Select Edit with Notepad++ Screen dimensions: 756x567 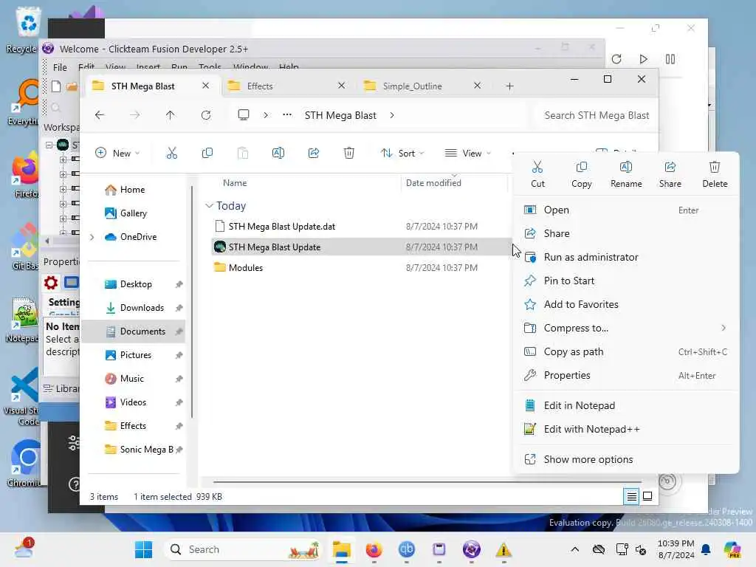(x=626, y=429)
